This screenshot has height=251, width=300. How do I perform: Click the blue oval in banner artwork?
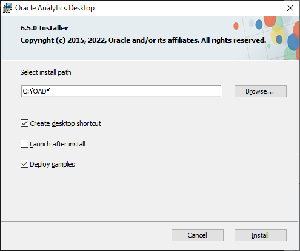point(259,24)
